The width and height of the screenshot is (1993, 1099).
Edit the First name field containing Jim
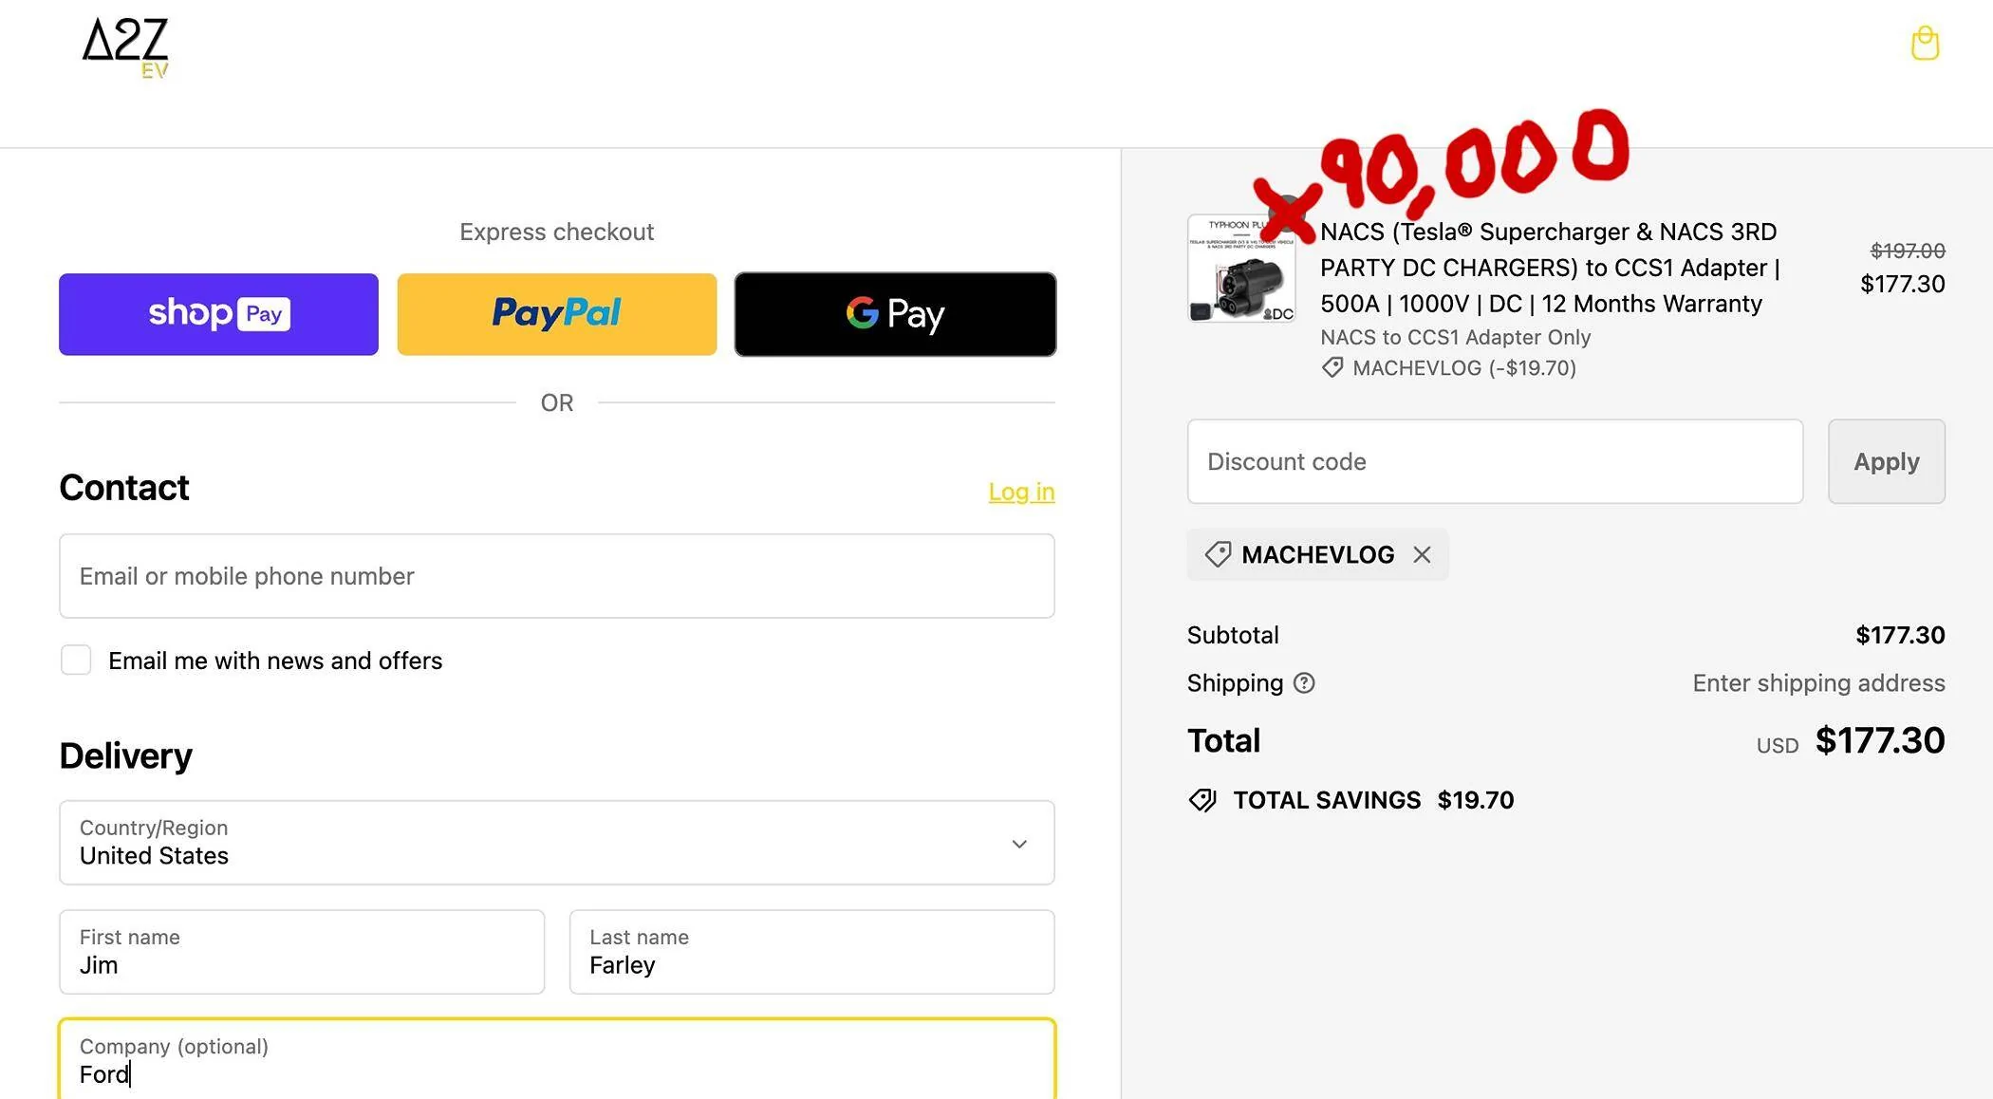(x=302, y=952)
